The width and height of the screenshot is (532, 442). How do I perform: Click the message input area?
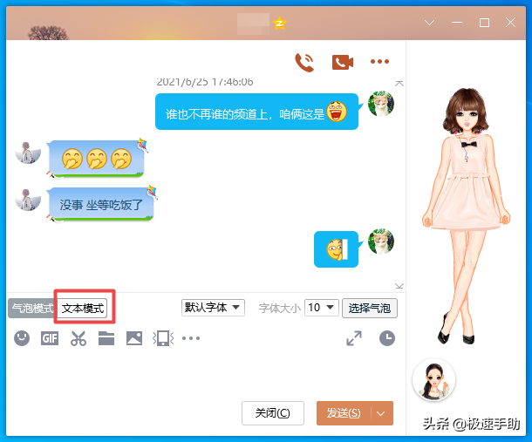tap(206, 373)
